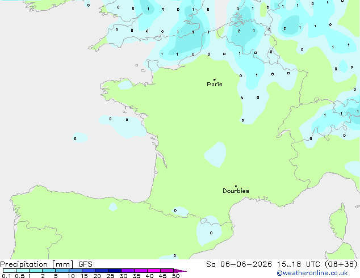
Task: Pick the 5 mm legend color swatch
Action: (62, 271)
